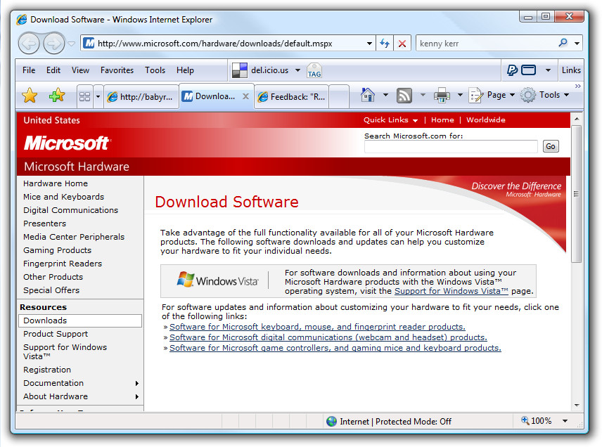Switch to the http://babyr... tab
This screenshot has width=602, height=447.
(x=141, y=97)
